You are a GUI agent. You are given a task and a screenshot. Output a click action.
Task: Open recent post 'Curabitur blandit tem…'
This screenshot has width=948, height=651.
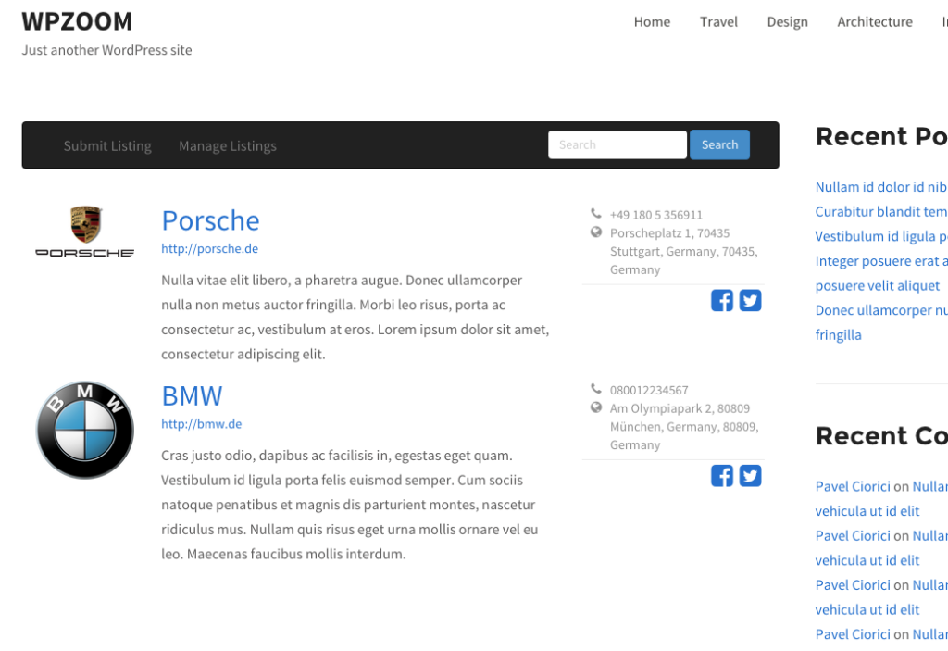coord(881,212)
